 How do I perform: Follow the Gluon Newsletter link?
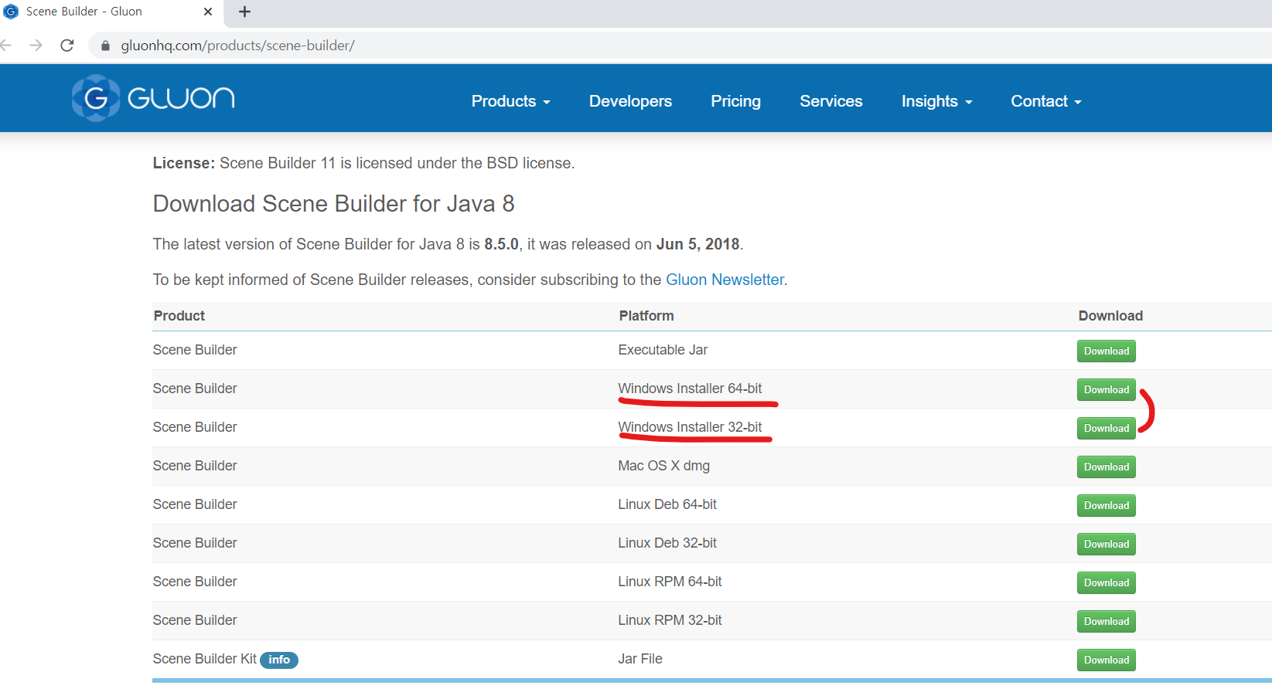(725, 280)
